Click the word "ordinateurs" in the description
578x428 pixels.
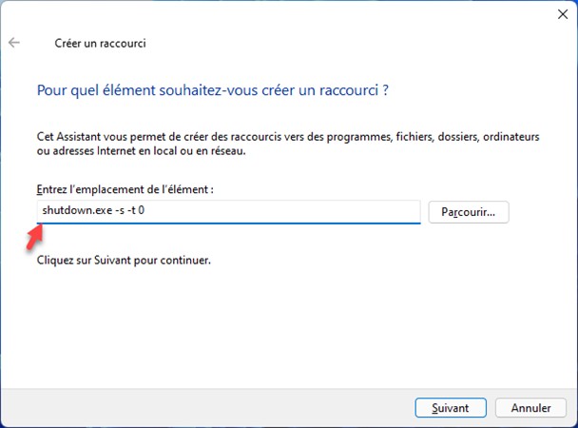pyautogui.click(x=511, y=138)
